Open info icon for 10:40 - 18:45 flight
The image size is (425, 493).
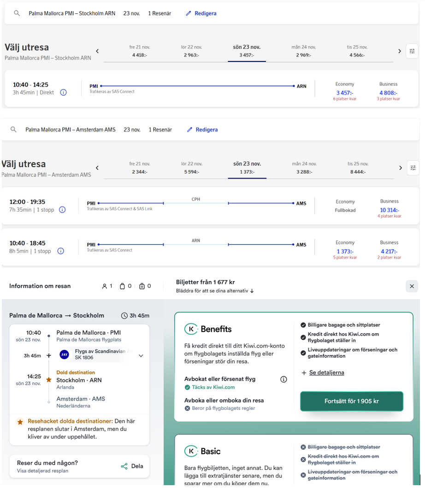click(60, 251)
